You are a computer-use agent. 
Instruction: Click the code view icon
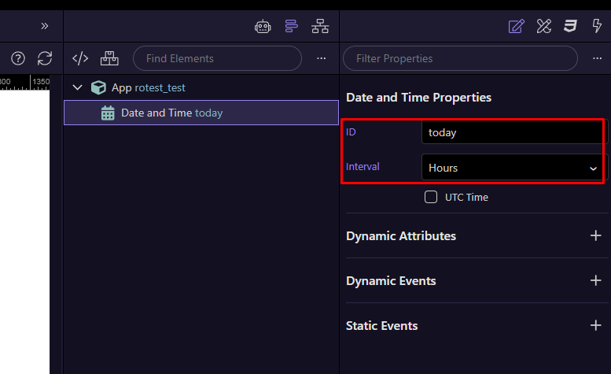(80, 58)
